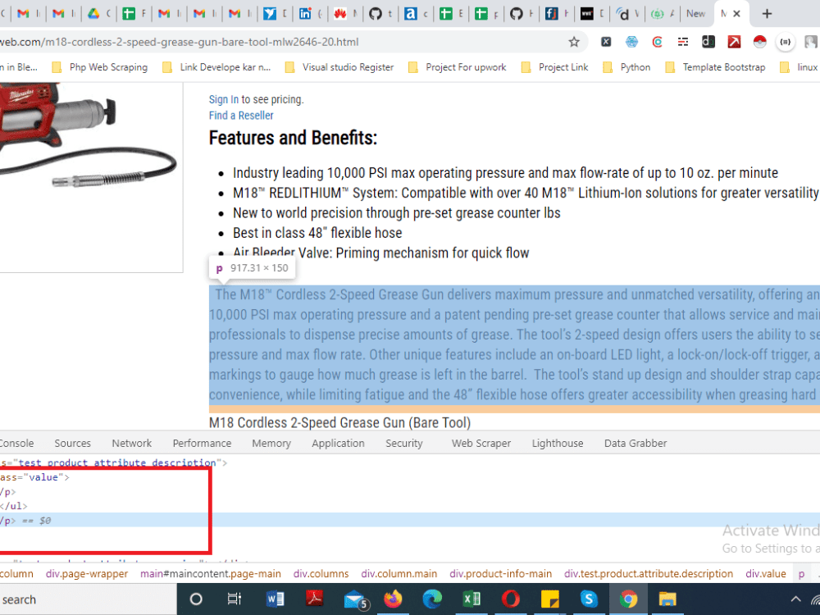Image resolution: width=820 pixels, height=615 pixels.
Task: Launch Microsoft Edge from the taskbar
Action: click(432, 599)
